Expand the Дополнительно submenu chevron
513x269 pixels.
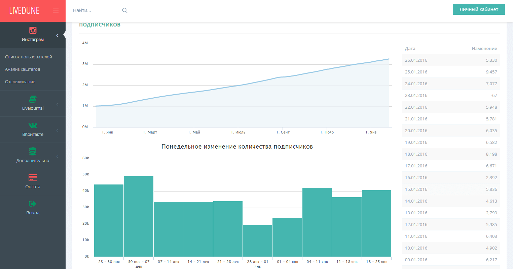click(x=58, y=157)
